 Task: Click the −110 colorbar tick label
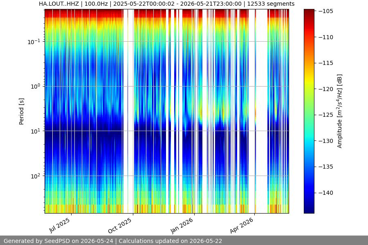[x=326, y=37]
